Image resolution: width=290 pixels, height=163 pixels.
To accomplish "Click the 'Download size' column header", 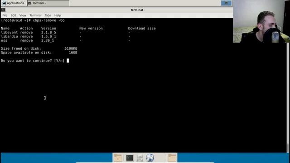I will [142, 28].
